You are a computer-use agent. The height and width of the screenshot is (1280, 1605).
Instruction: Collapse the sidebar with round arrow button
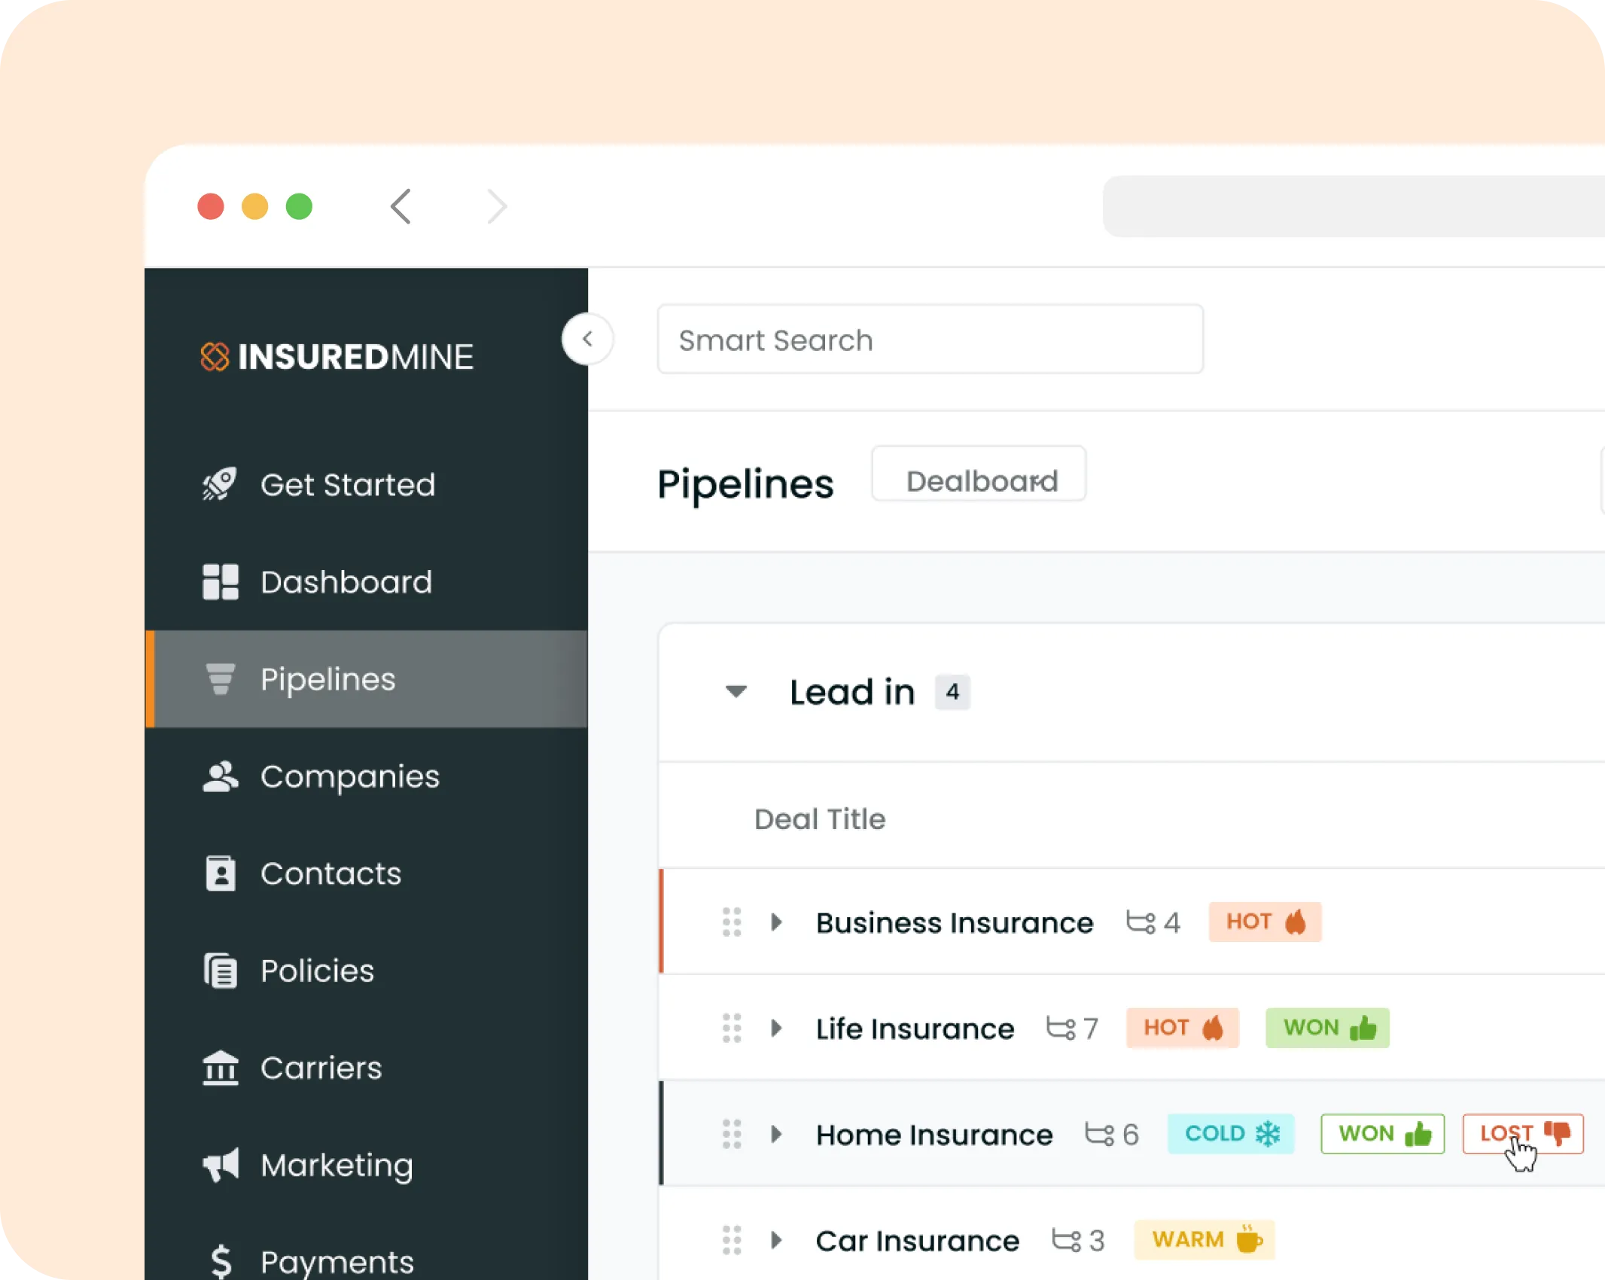pyautogui.click(x=587, y=339)
